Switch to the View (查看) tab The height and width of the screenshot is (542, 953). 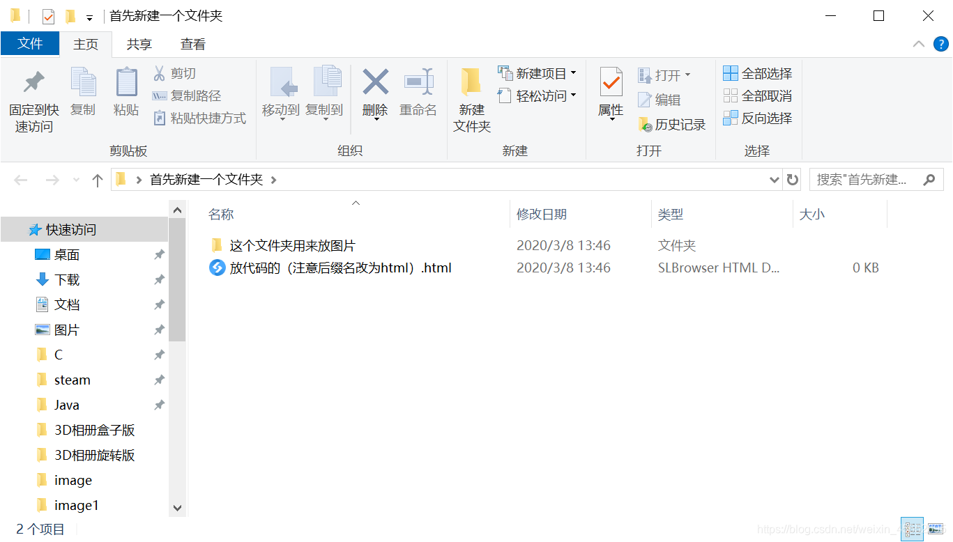pyautogui.click(x=193, y=44)
